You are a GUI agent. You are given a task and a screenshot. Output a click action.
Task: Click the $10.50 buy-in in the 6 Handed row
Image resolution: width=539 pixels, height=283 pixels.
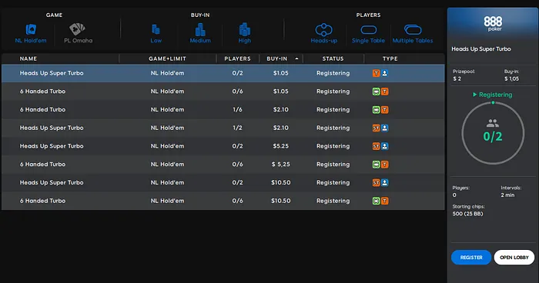[x=281, y=201]
